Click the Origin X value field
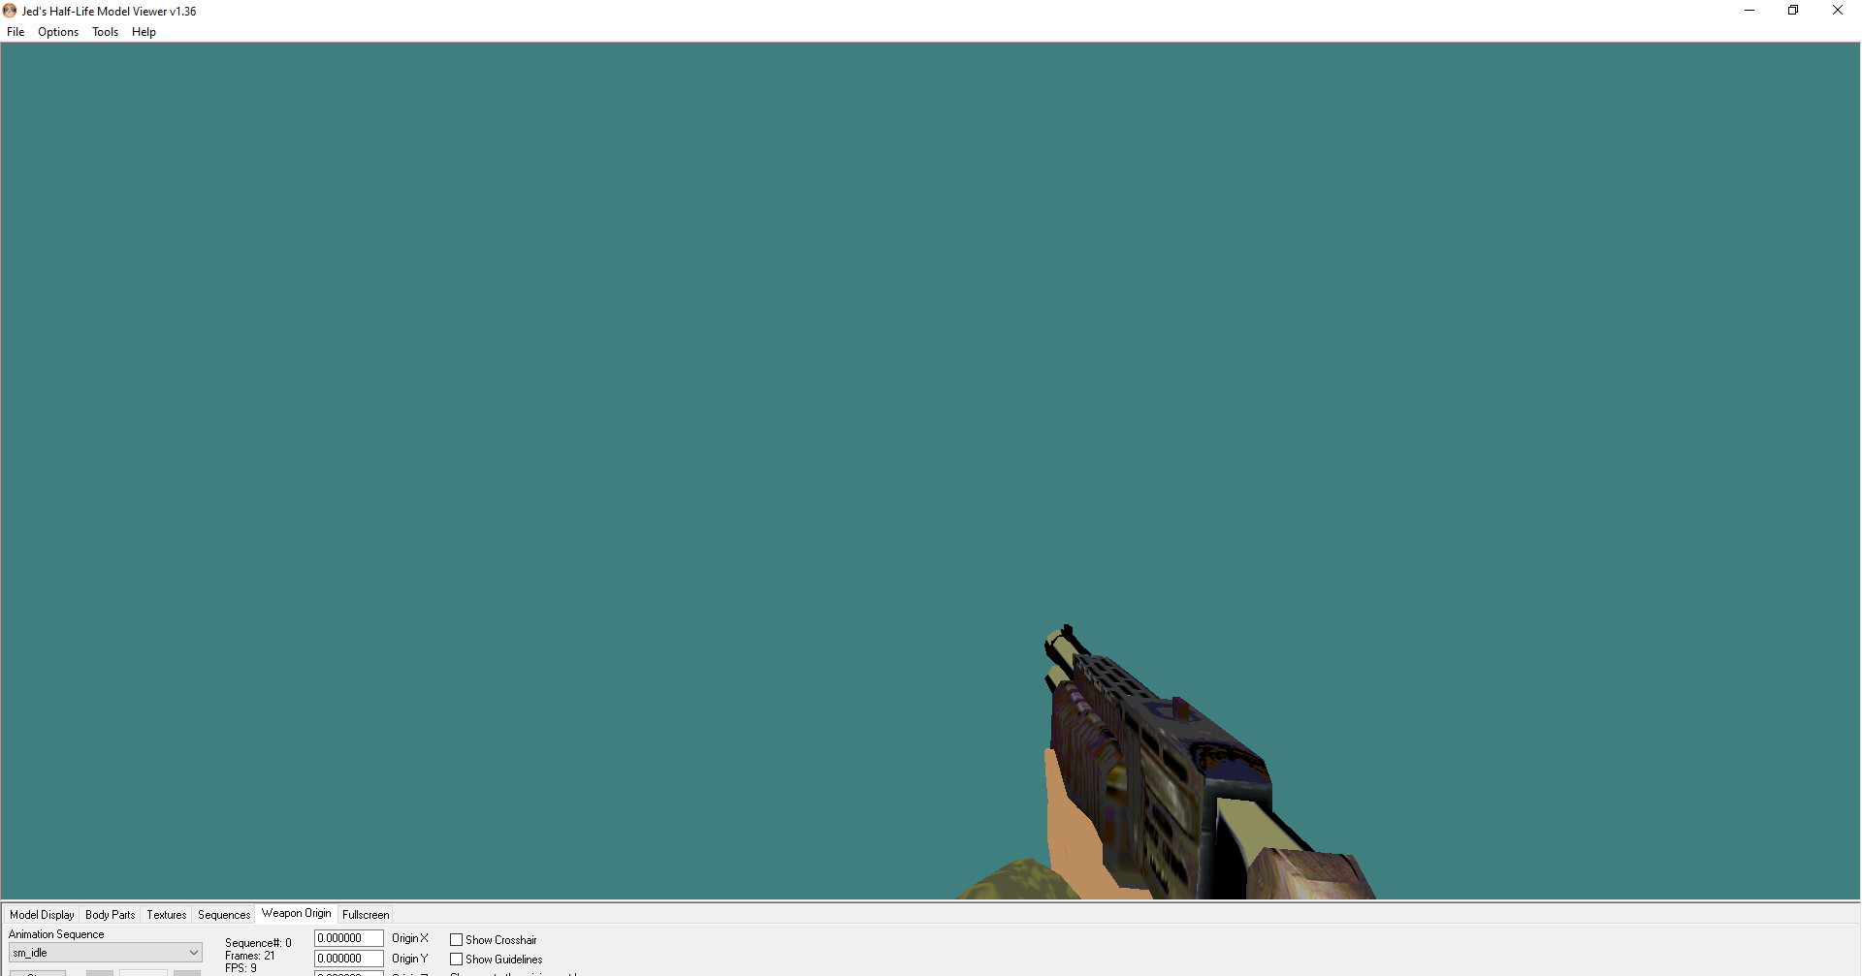The height and width of the screenshot is (976, 1862). (349, 938)
